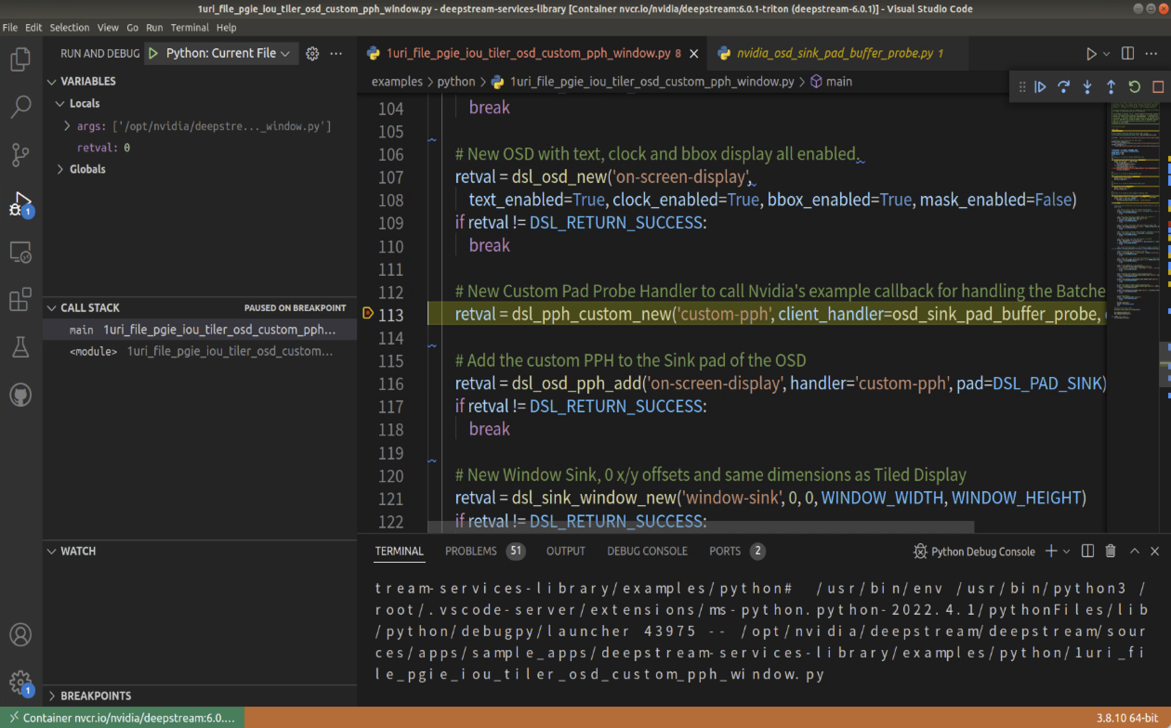Open the Extensions icon in the activity bar

click(20, 299)
